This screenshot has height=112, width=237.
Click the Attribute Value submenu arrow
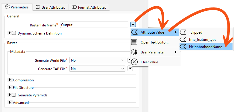[x=176, y=32]
